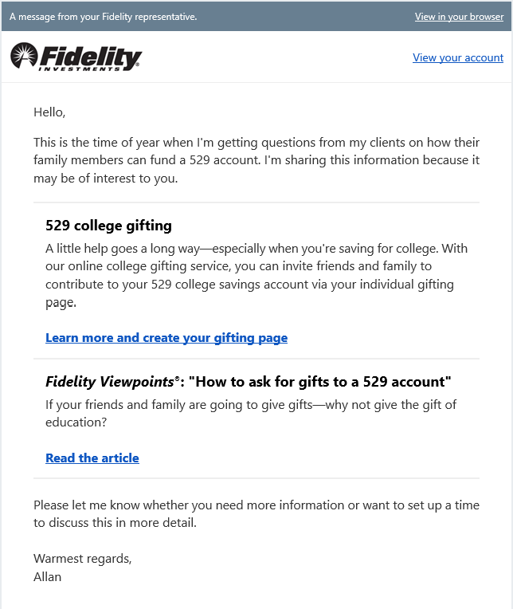Click the Fidelity sunburst emblem icon
The height and width of the screenshot is (609, 513).
point(24,57)
